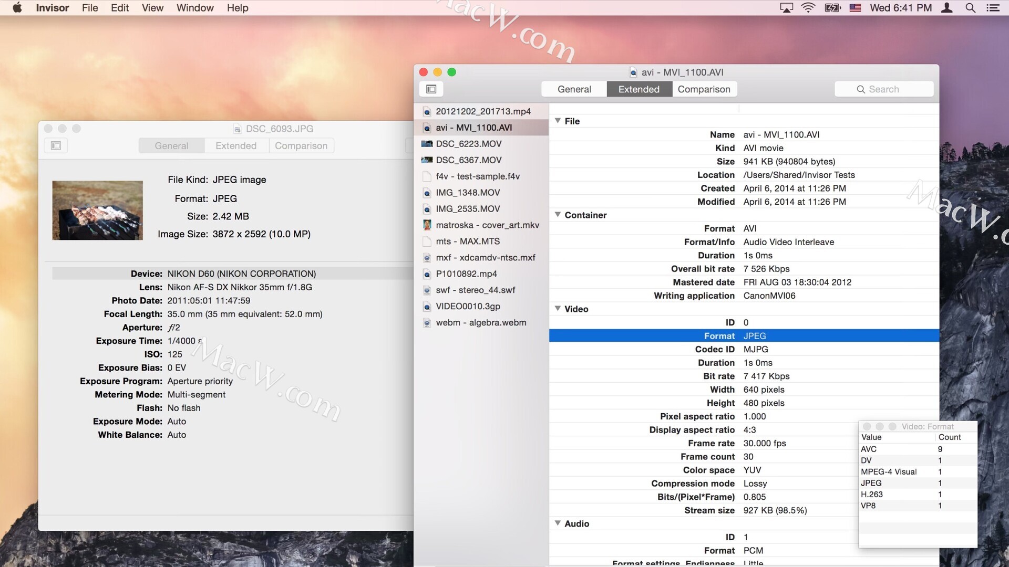This screenshot has width=1009, height=567.
Task: Open the Help menu
Action: [x=238, y=8]
